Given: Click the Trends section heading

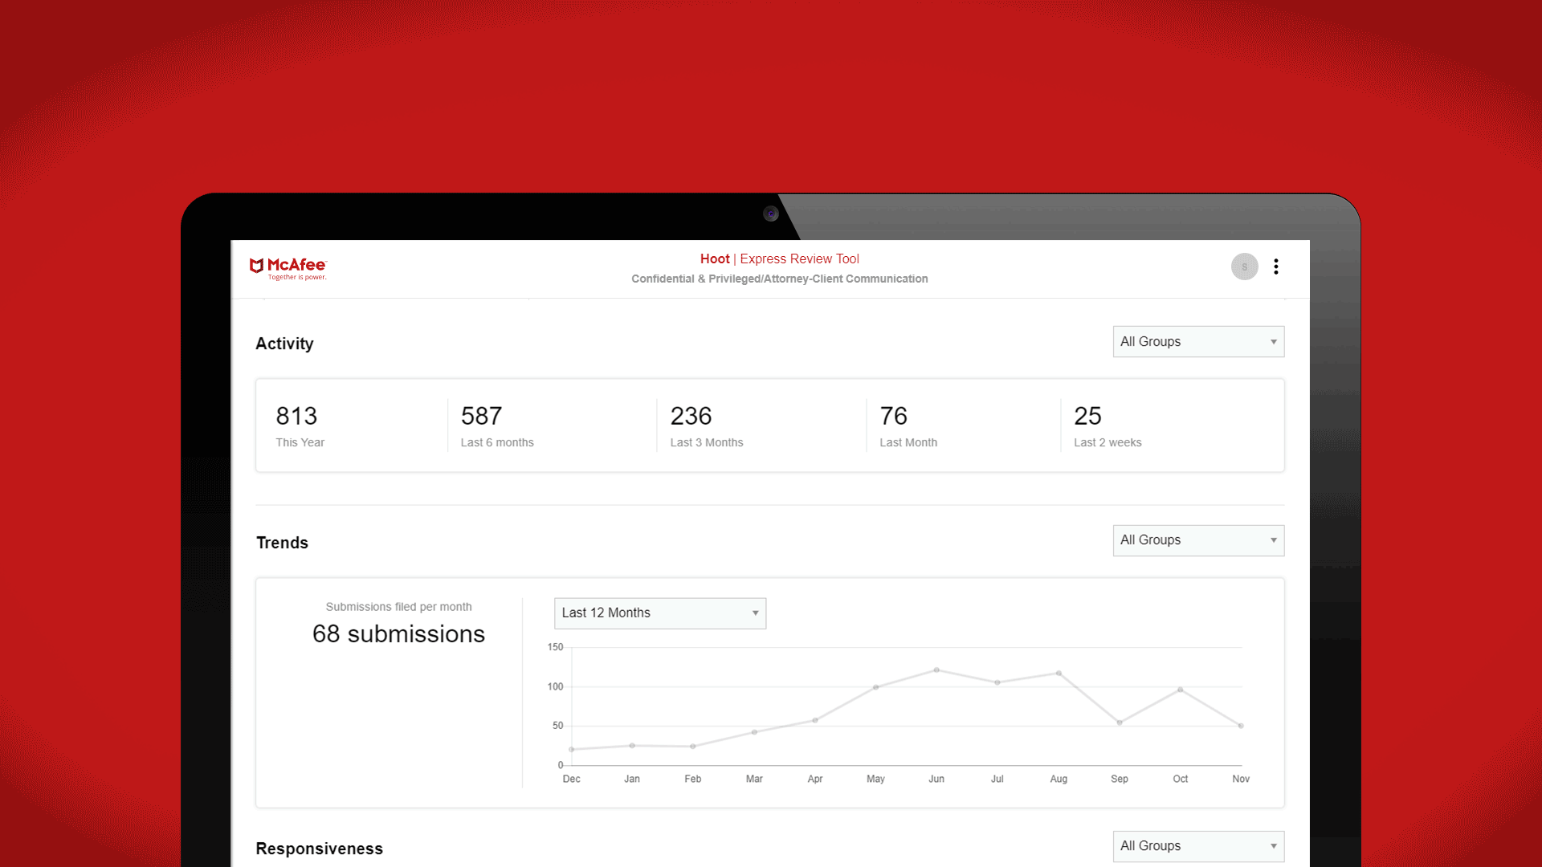Looking at the screenshot, I should 282,543.
